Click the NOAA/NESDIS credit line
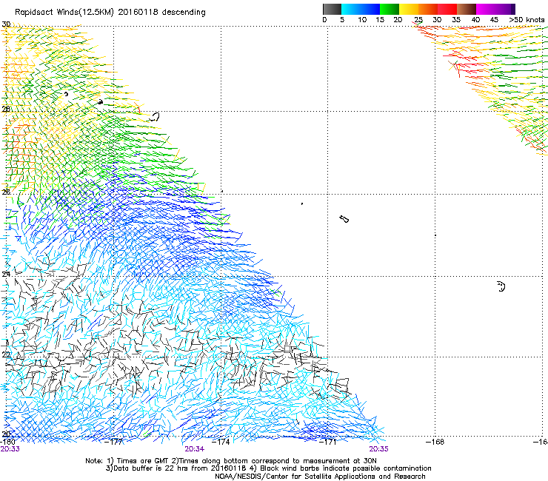Screen dimensions: 548x481 pyautogui.click(x=320, y=477)
